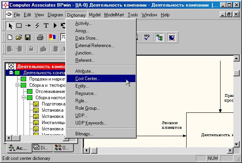Click diagram vertical scrollbar down arrow
This screenshot has width=242, height=163.
[237, 144]
